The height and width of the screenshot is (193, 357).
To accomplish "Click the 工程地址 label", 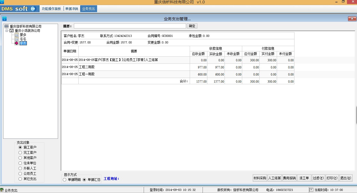I will [x=112, y=179].
